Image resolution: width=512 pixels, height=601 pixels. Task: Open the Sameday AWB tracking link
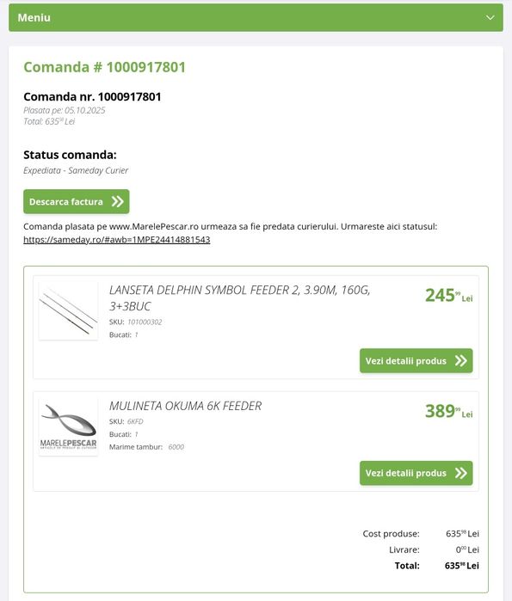pyautogui.click(x=116, y=240)
